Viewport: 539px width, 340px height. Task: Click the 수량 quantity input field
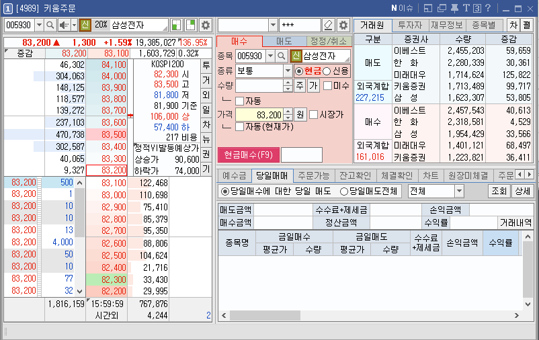pos(260,85)
